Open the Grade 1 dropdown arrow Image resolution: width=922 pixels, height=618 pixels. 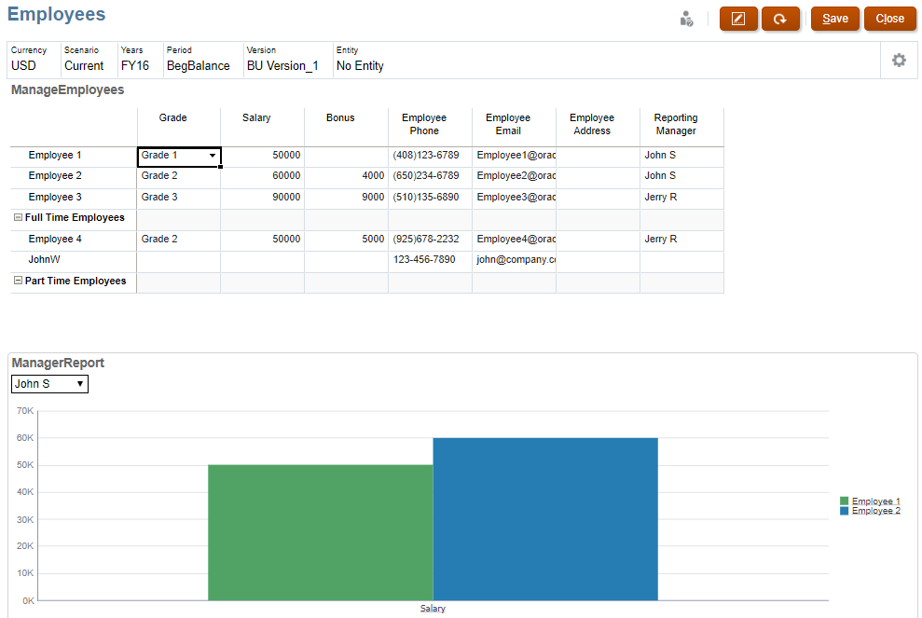[213, 156]
